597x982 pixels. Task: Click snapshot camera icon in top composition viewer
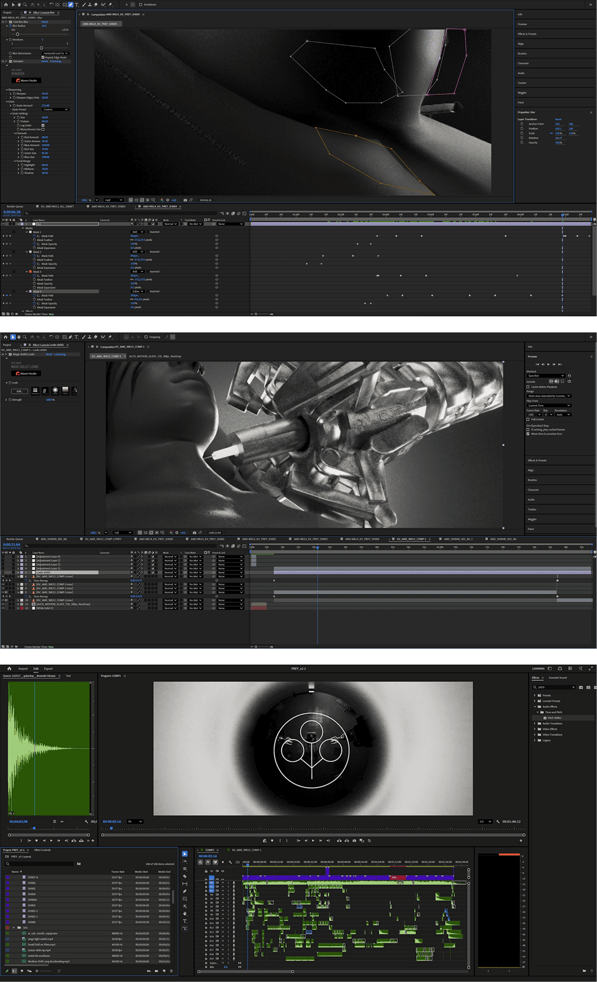pyautogui.click(x=185, y=200)
